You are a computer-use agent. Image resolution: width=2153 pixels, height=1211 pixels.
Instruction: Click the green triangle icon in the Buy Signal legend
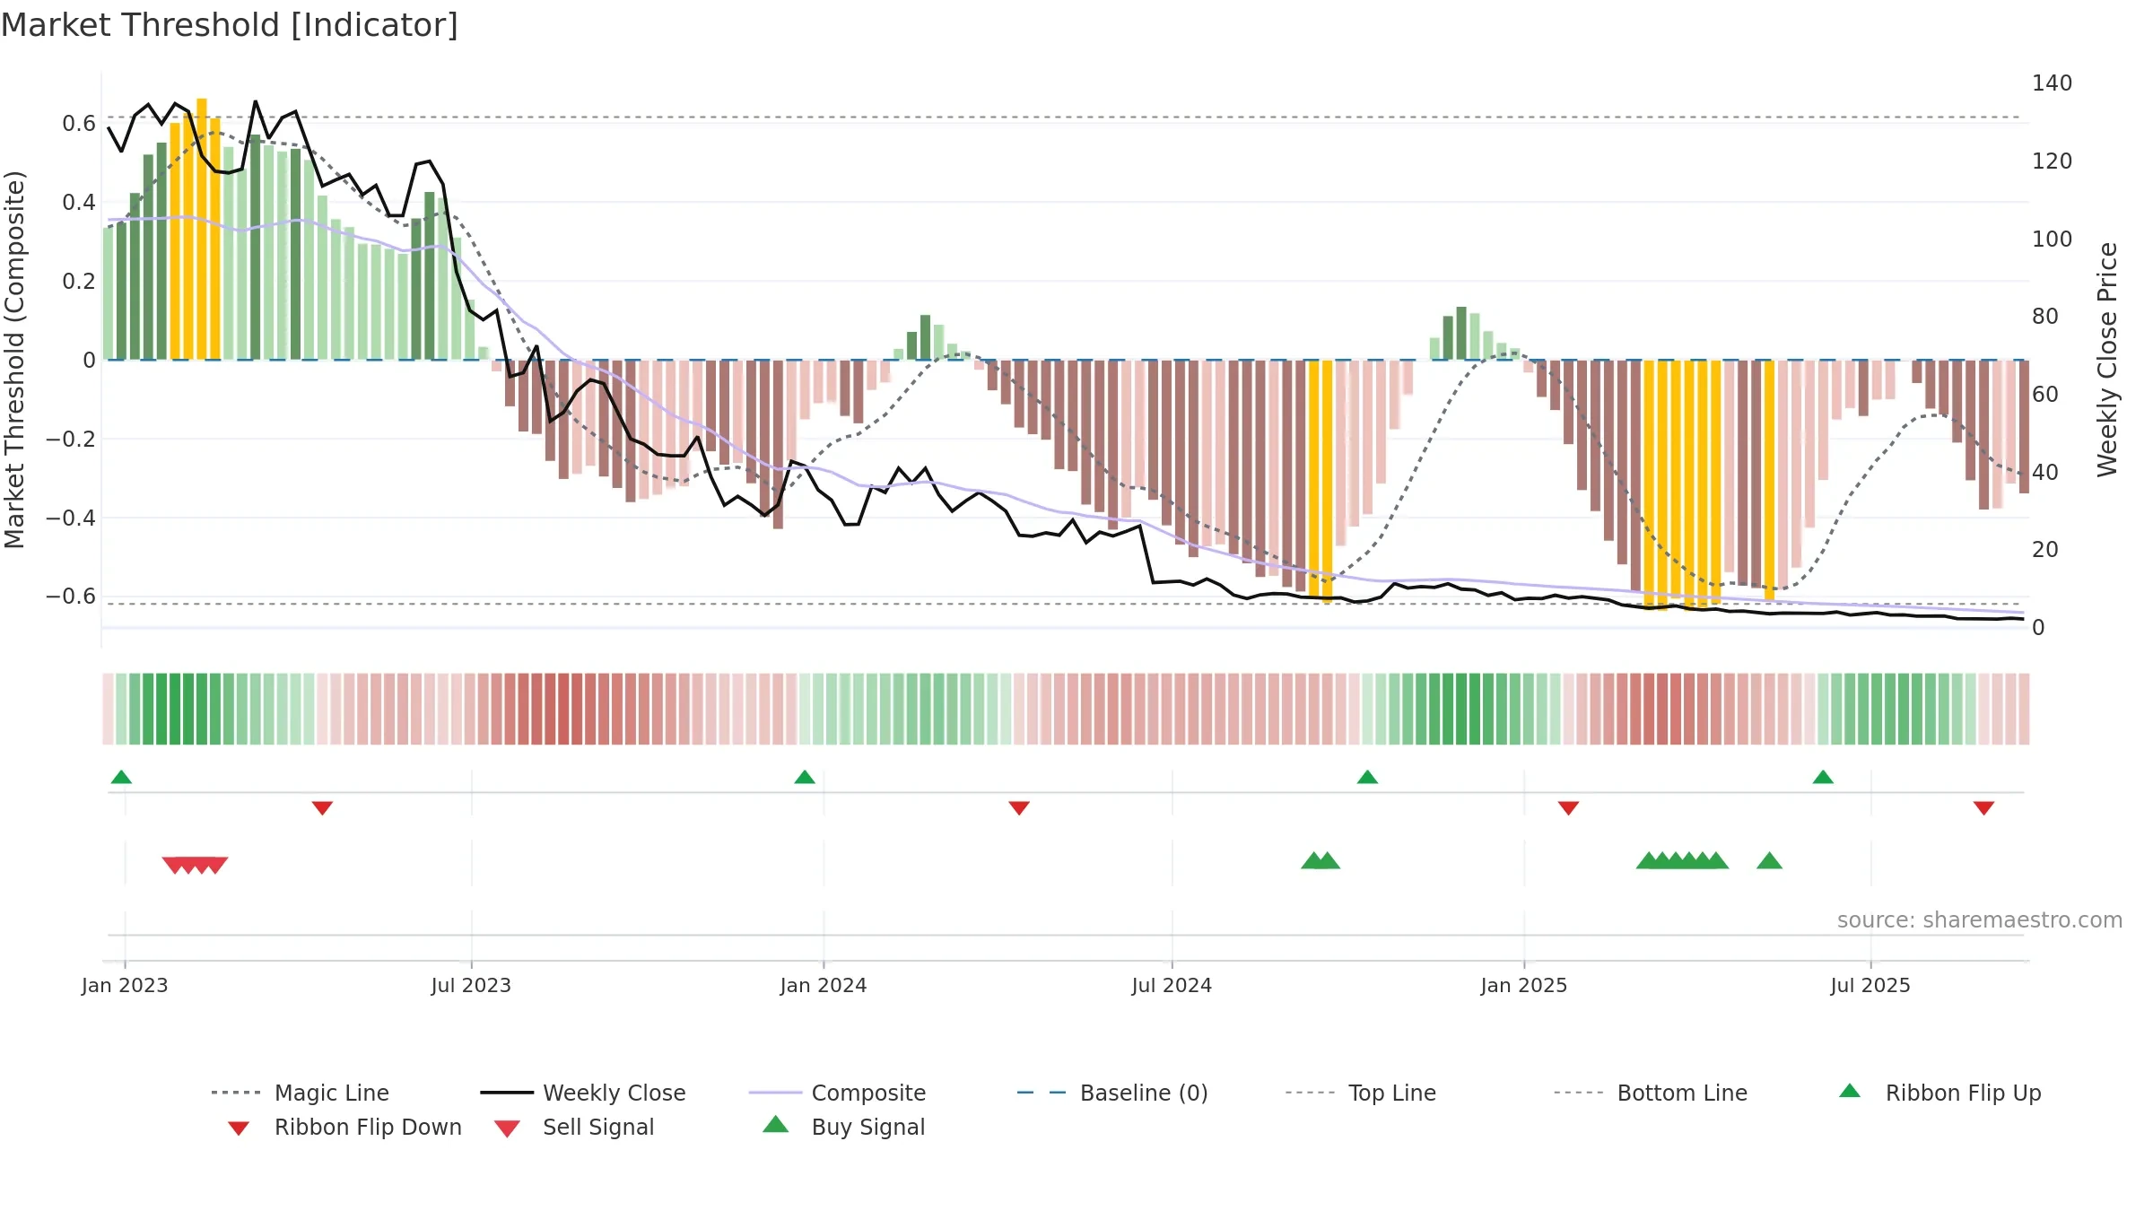pyautogui.click(x=776, y=1124)
